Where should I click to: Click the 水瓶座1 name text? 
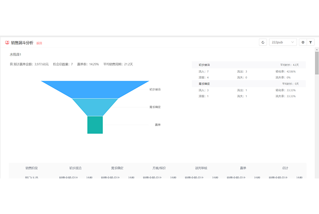click(15, 55)
